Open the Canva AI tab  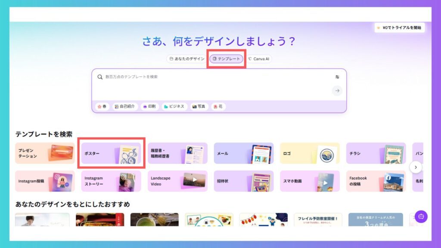click(x=259, y=59)
